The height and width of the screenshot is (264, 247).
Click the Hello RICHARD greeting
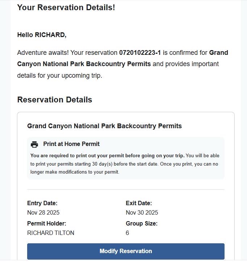point(42,35)
